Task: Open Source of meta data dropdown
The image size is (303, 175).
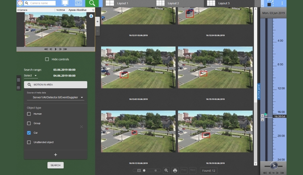Action: (x=56, y=97)
